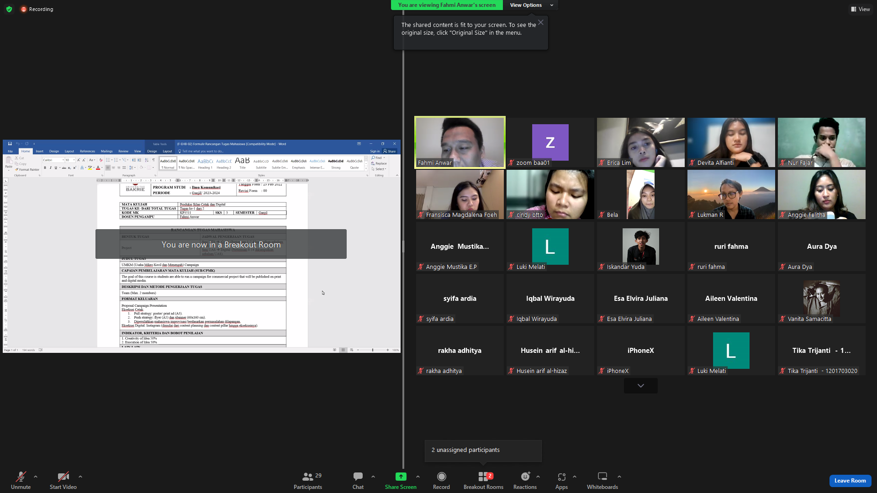Open the Chat panel
This screenshot has height=493, width=877.
click(x=358, y=481)
